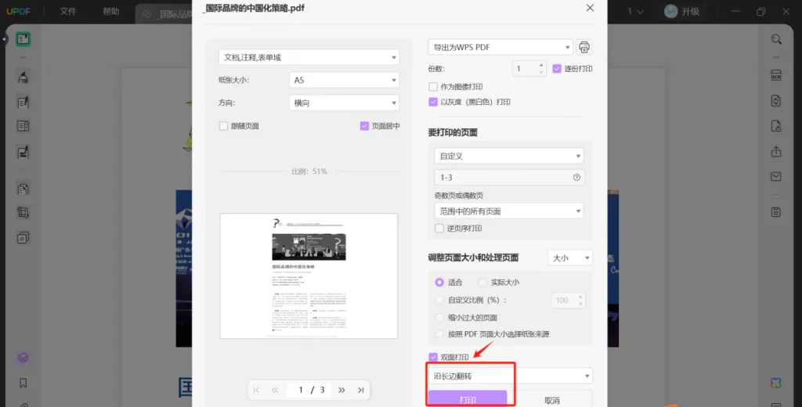Open the 文档,注释,表单域 content dropdown
This screenshot has height=407, width=802.
(x=309, y=57)
